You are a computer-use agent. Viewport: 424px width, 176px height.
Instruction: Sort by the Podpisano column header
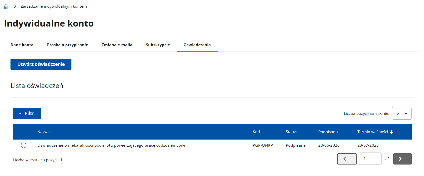click(x=328, y=132)
